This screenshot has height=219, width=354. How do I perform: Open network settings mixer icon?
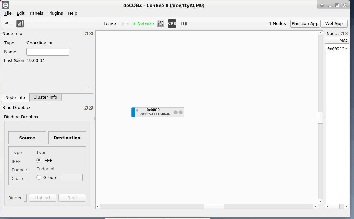pyautogui.click(x=161, y=23)
